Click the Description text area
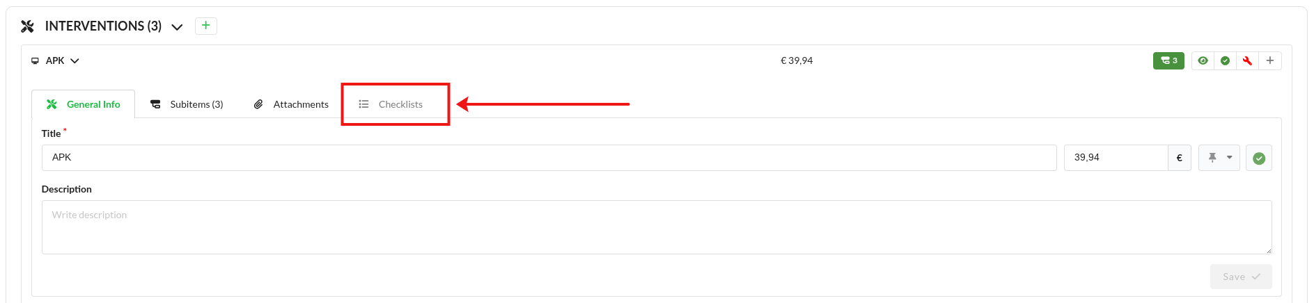This screenshot has height=303, width=1314. point(656,227)
